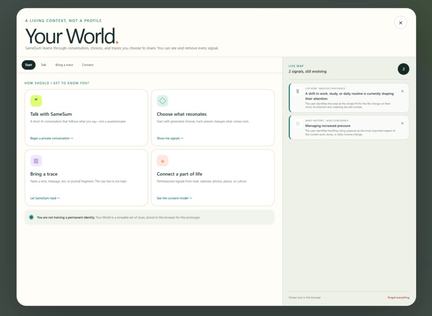
Task: Remove the work shift signal card
Action: point(402,91)
